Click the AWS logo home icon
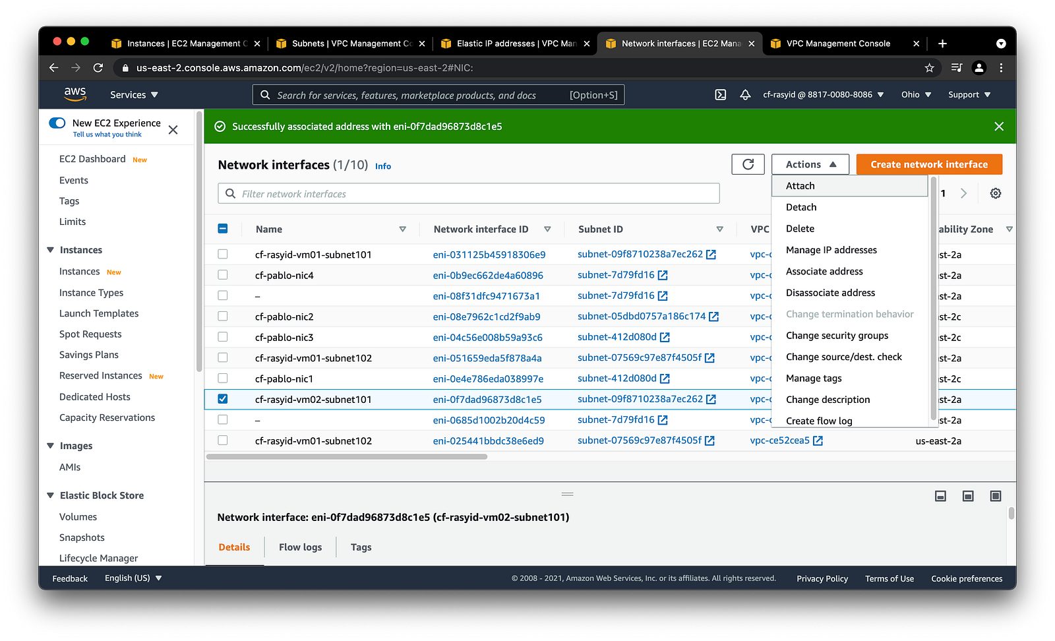1055x641 pixels. point(75,94)
